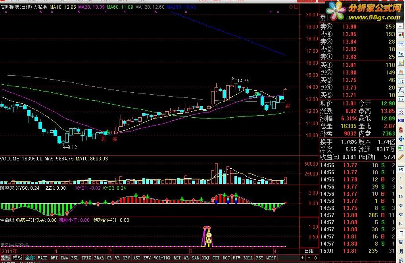The height and width of the screenshot is (263, 405).
Task: Select the 全部 tab
Action: tap(30, 257)
